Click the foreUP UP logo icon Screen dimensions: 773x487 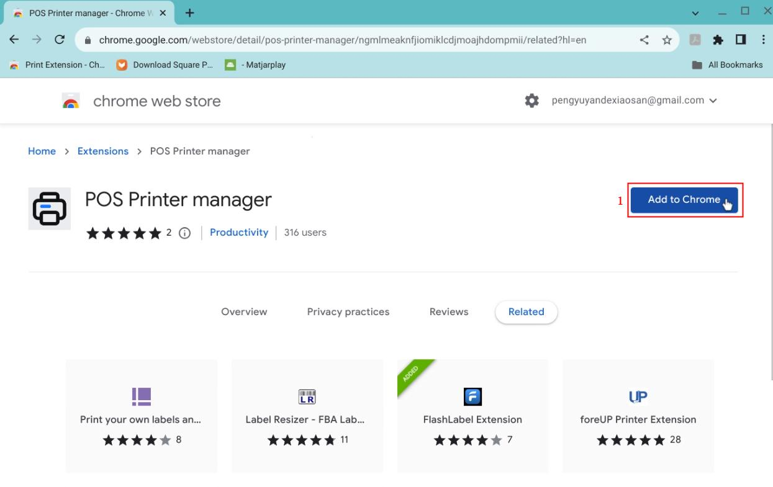pyautogui.click(x=638, y=396)
